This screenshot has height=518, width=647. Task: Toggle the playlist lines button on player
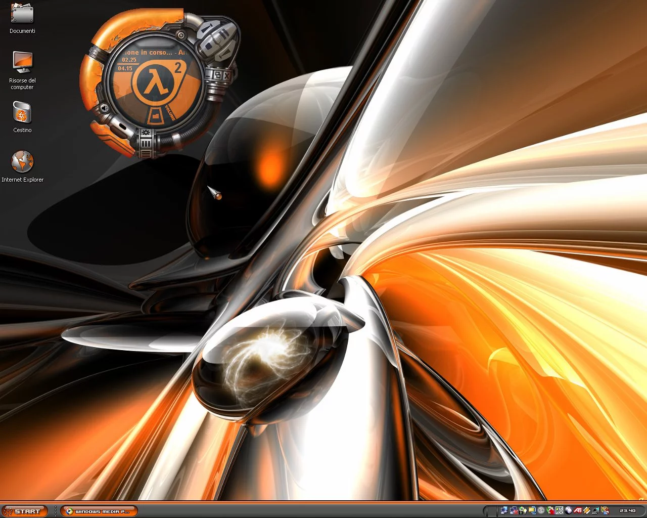pos(146,152)
